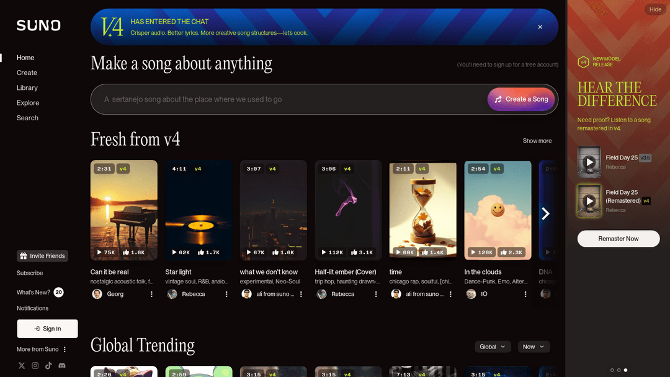
Task: Open Library from the sidebar
Action: (27, 87)
